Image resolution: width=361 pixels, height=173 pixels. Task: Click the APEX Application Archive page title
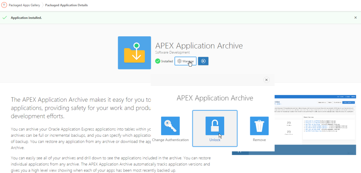[x=199, y=46]
